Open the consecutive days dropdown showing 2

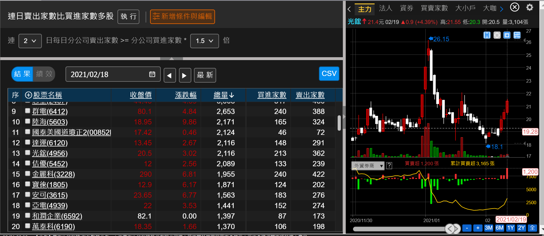pyautogui.click(x=30, y=41)
